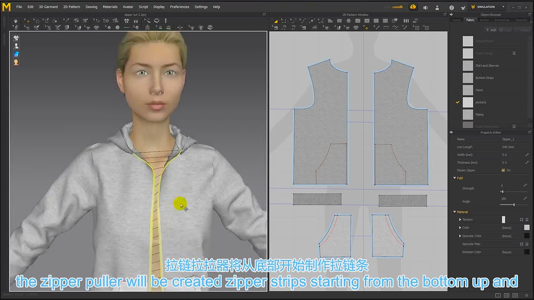
Task: Switch to the Buttonhole tab
Action: click(502, 20)
